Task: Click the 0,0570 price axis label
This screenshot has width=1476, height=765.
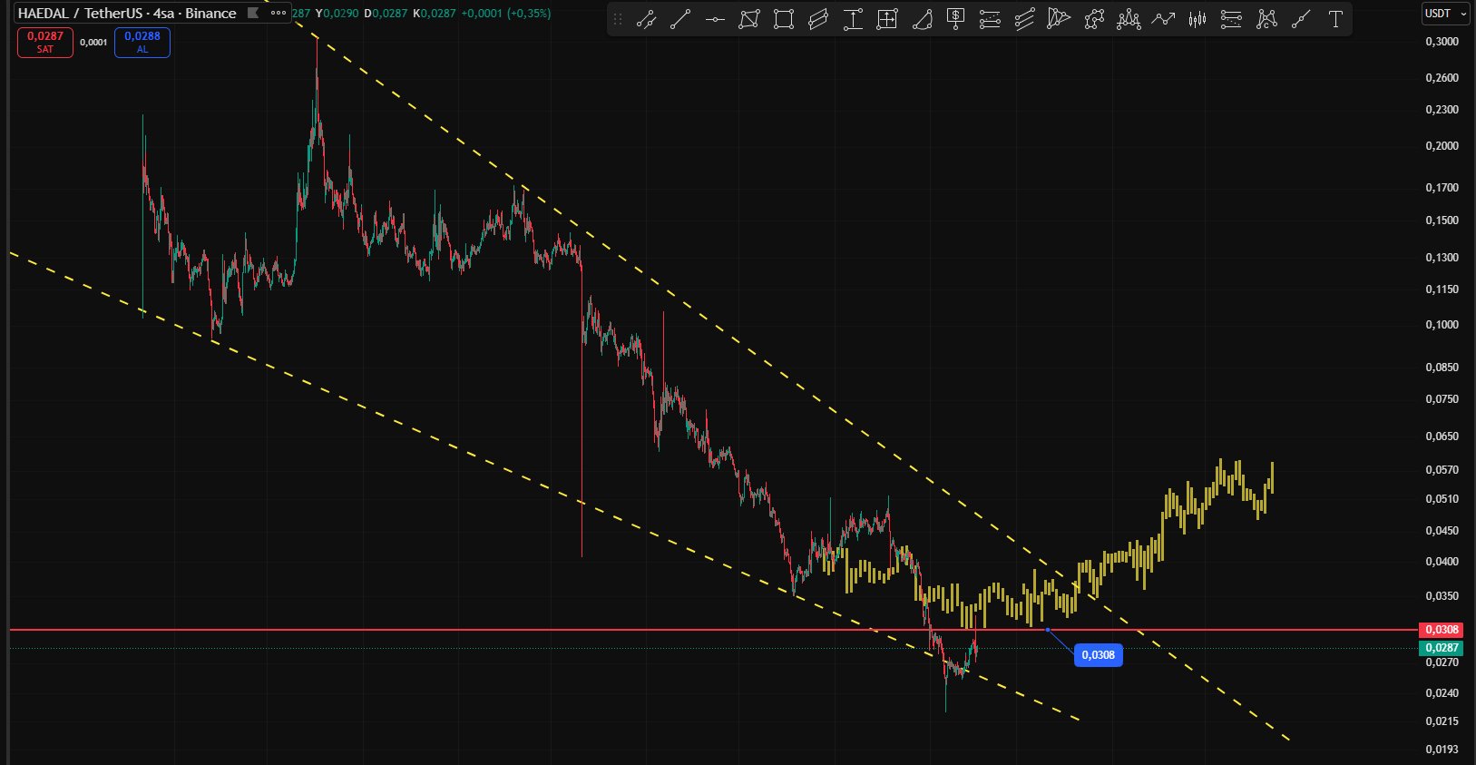Action: [1442, 470]
